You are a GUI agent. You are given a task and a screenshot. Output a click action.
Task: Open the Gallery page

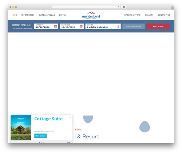pos(149,15)
